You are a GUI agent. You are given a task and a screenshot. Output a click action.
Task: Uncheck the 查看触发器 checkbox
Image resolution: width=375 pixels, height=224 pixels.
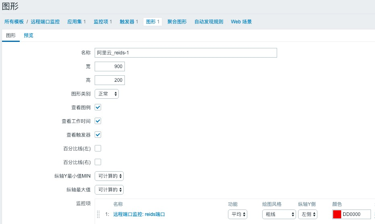98,135
